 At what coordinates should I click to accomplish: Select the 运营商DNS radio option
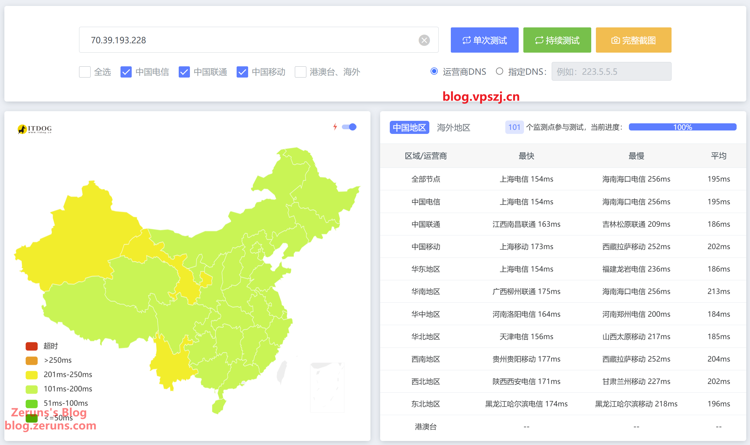coord(434,71)
